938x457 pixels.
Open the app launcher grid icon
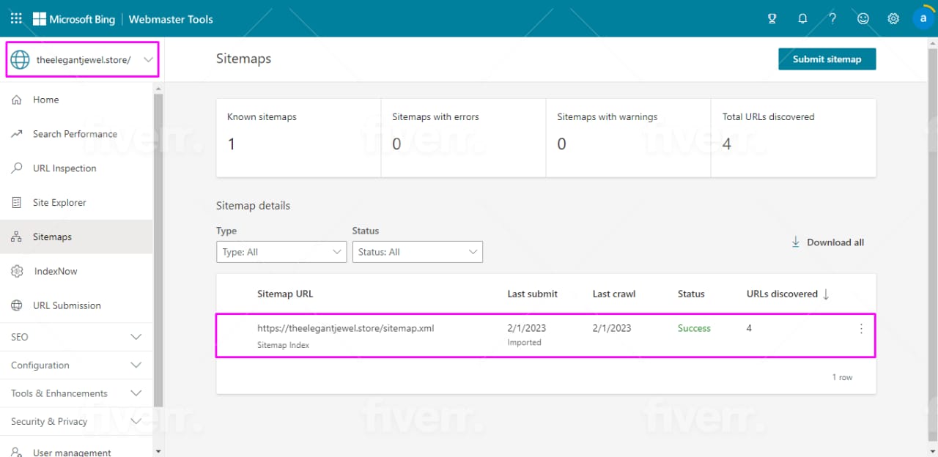pyautogui.click(x=16, y=19)
